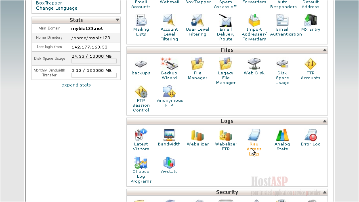This screenshot has height=202, width=359.
Task: Click the Disk Space Usage progress bar
Action: tap(94, 61)
